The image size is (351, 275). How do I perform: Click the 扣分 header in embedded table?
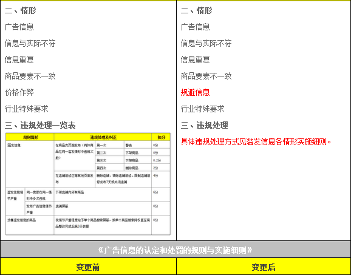(161, 137)
